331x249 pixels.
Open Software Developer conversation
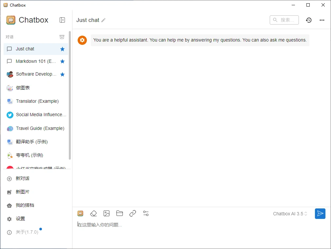coord(36,74)
